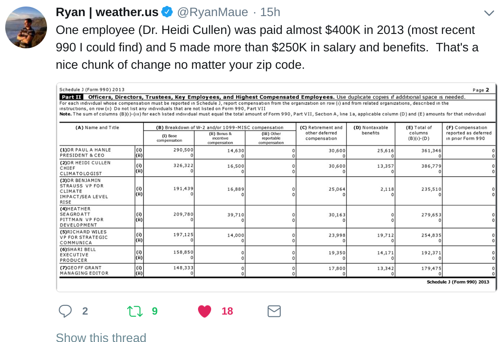Click Dr Heidi Cullen row in table image
504x342 pixels.
point(277,168)
